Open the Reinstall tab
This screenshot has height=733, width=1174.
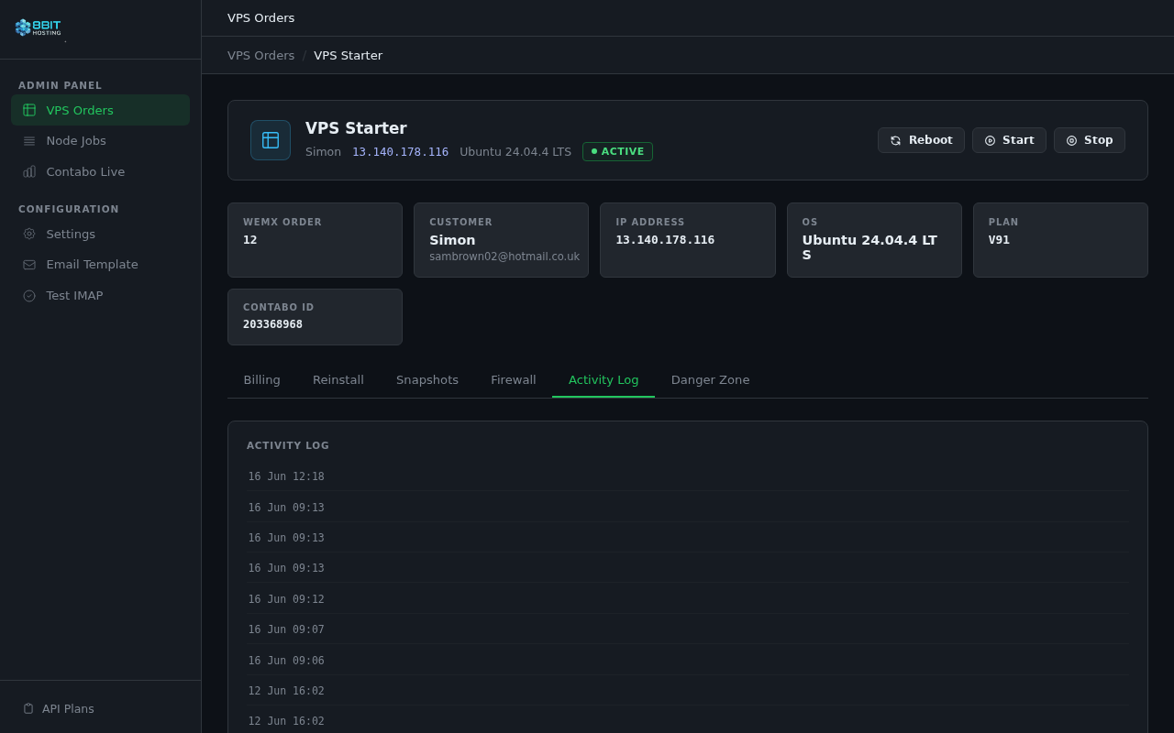click(x=338, y=379)
